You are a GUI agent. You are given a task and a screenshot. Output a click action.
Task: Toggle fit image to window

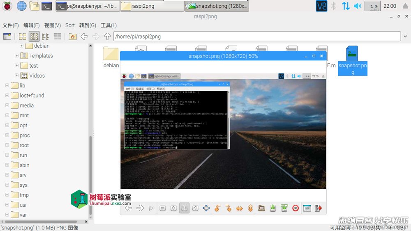tap(185, 208)
